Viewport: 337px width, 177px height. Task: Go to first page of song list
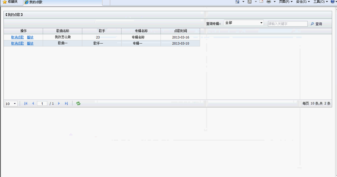tap(26, 104)
